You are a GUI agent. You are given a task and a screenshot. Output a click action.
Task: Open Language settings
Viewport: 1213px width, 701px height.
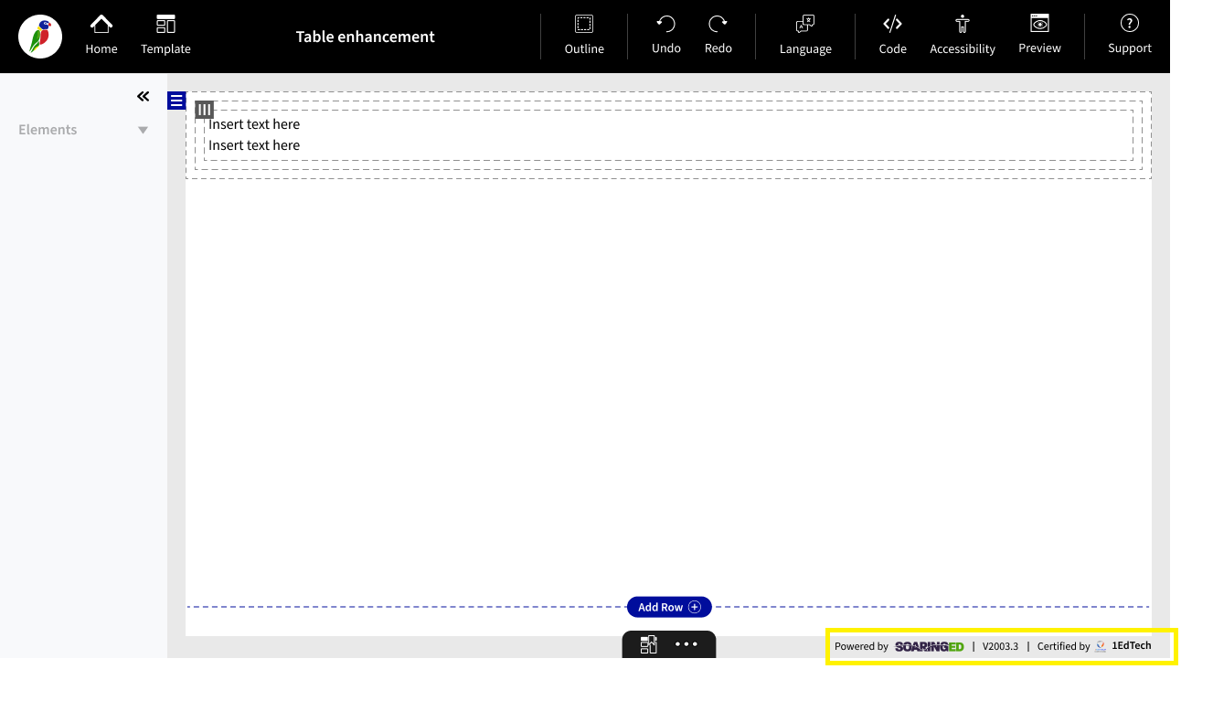[x=805, y=36]
